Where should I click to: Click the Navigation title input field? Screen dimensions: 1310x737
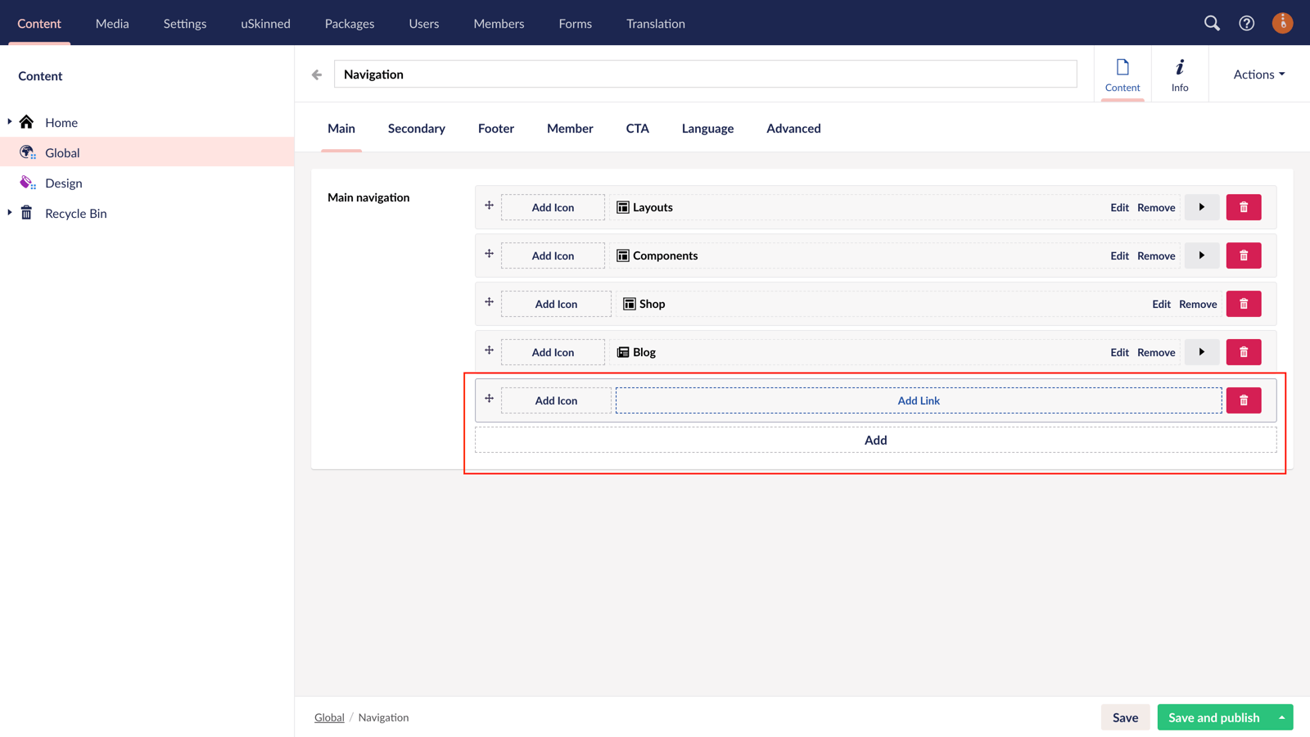[x=705, y=74]
